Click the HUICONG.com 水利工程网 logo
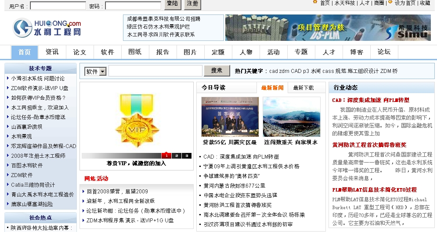 [47, 28]
